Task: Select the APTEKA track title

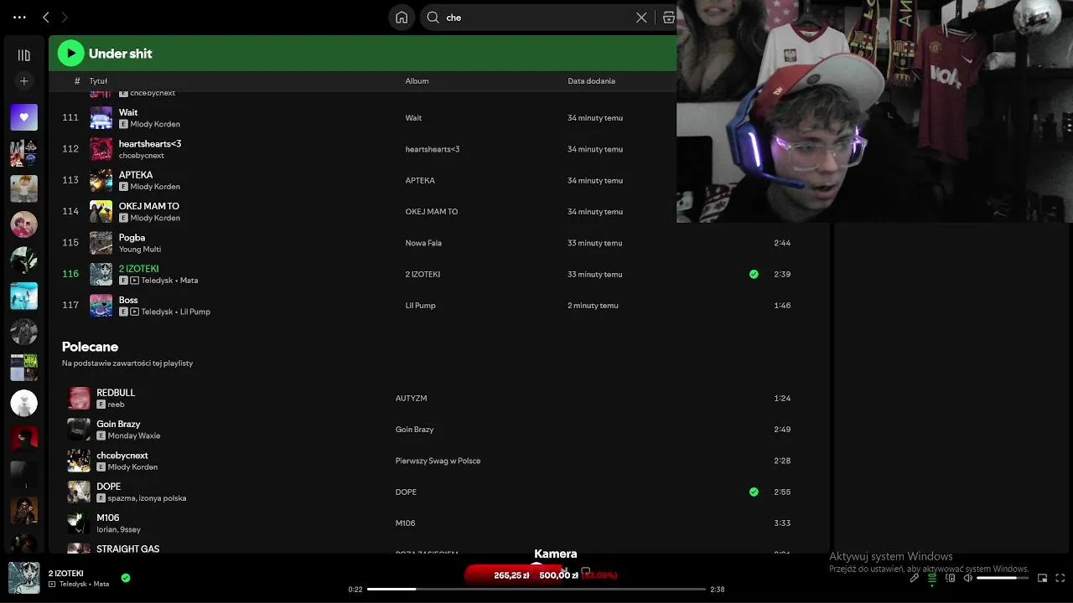Action: click(x=136, y=175)
